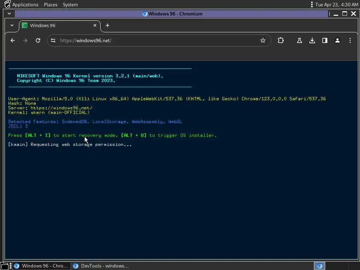Click the clock showing Tue Apr 23
The image size is (360, 270).
coord(336,5)
